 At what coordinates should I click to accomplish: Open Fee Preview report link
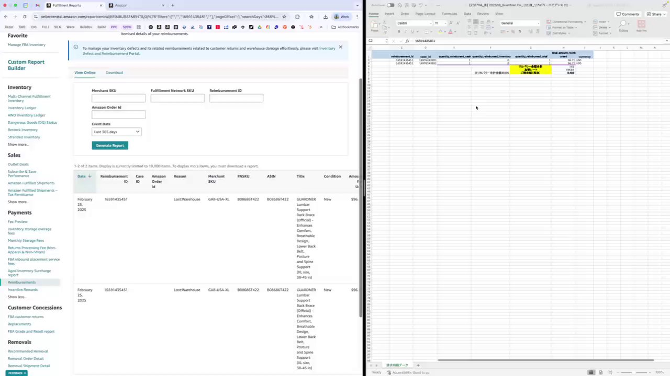point(18,222)
